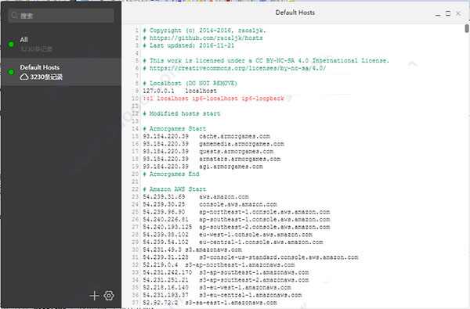
Task: Click the s3-eu-central-1.amazonaws.com entry
Action: coord(222,295)
